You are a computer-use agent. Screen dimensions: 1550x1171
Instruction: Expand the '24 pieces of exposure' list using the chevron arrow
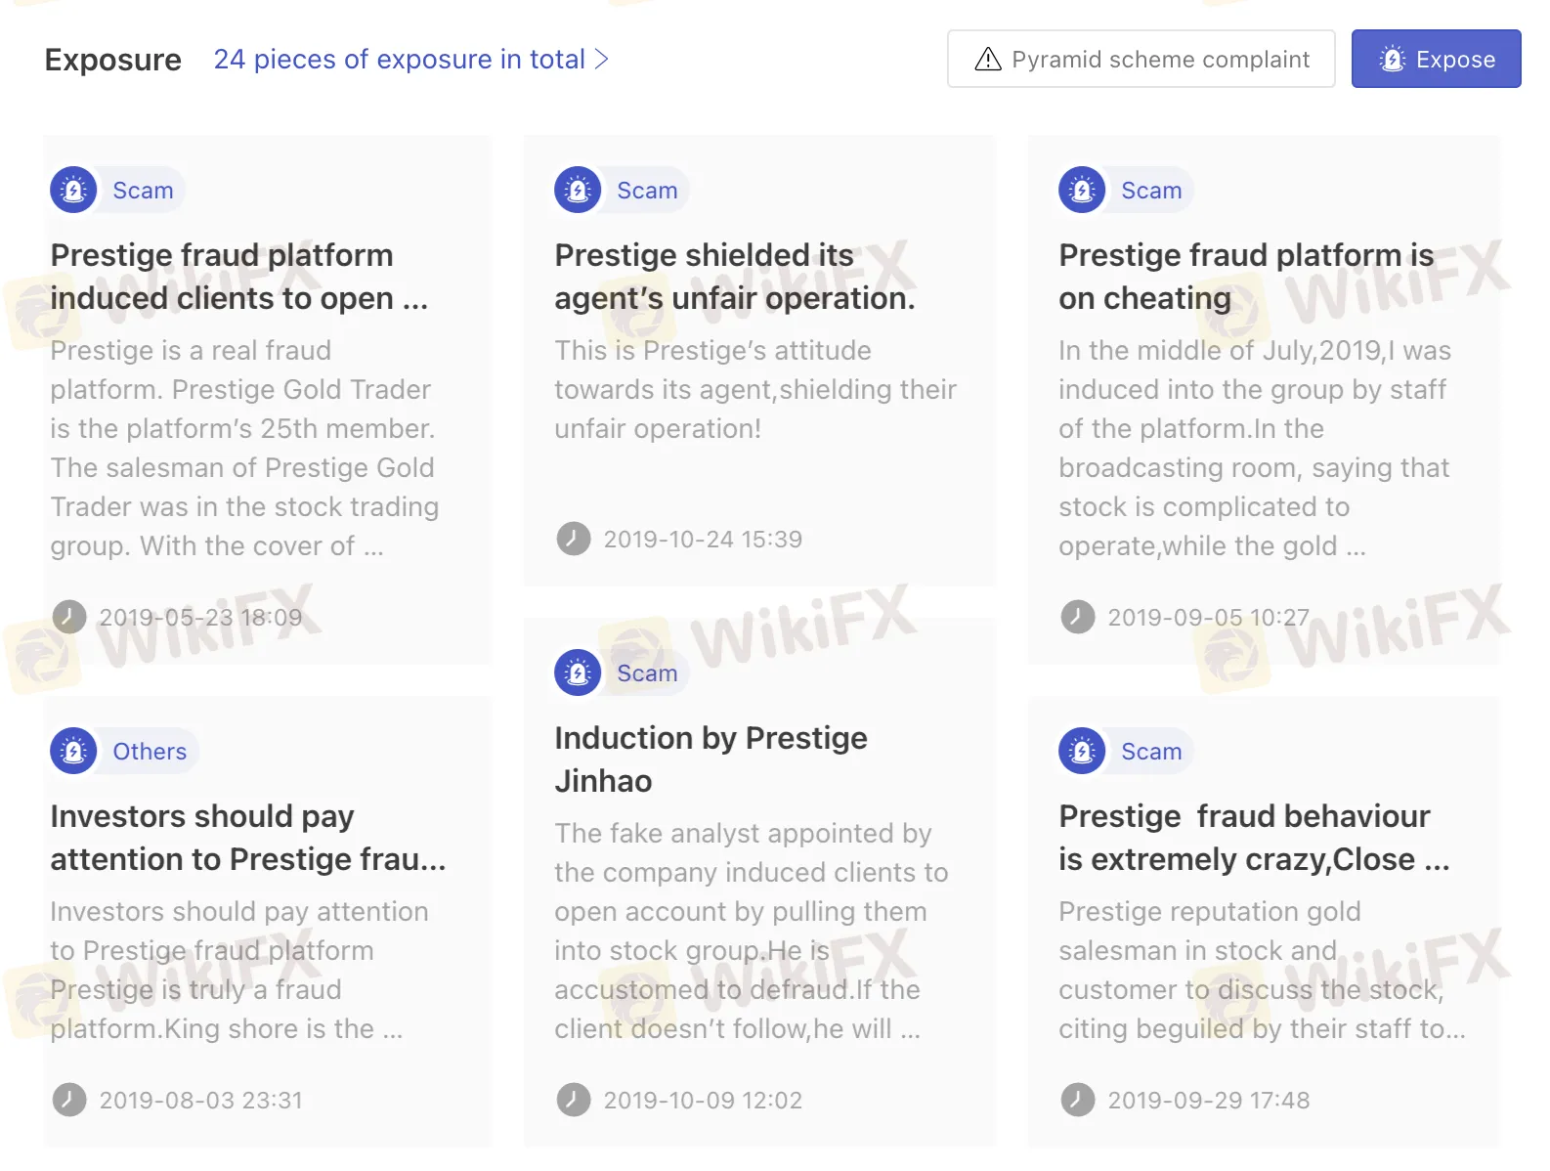[602, 60]
